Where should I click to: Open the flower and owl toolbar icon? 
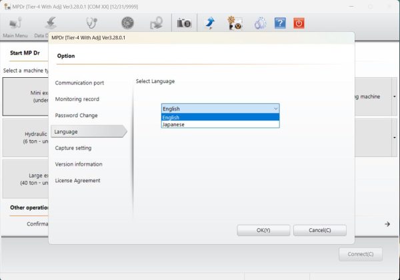[235, 23]
